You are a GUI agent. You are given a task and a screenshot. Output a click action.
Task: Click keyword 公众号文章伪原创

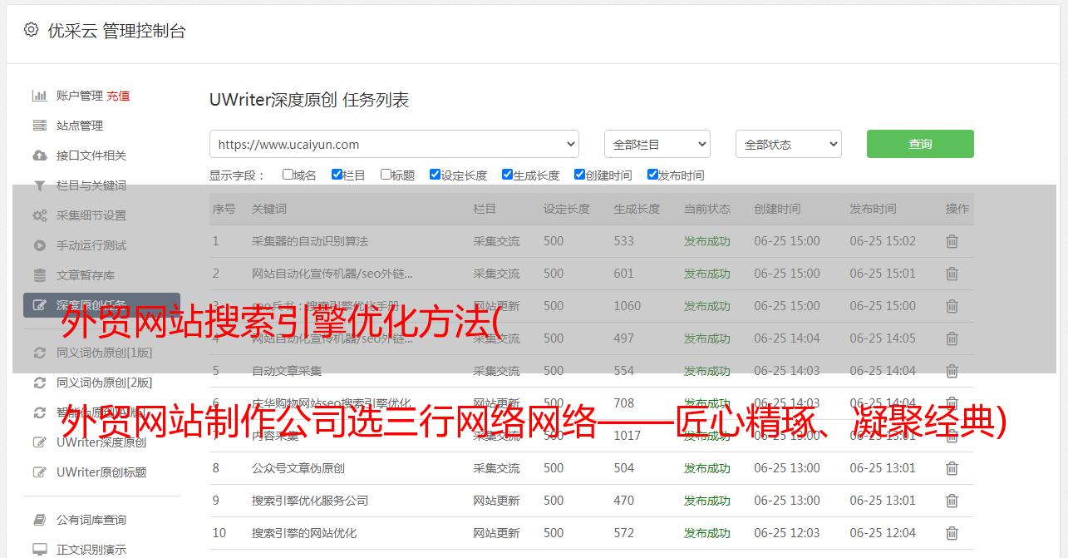coord(298,468)
